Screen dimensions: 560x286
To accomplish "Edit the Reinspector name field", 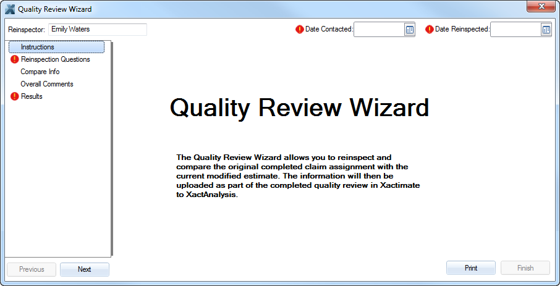I will point(98,30).
